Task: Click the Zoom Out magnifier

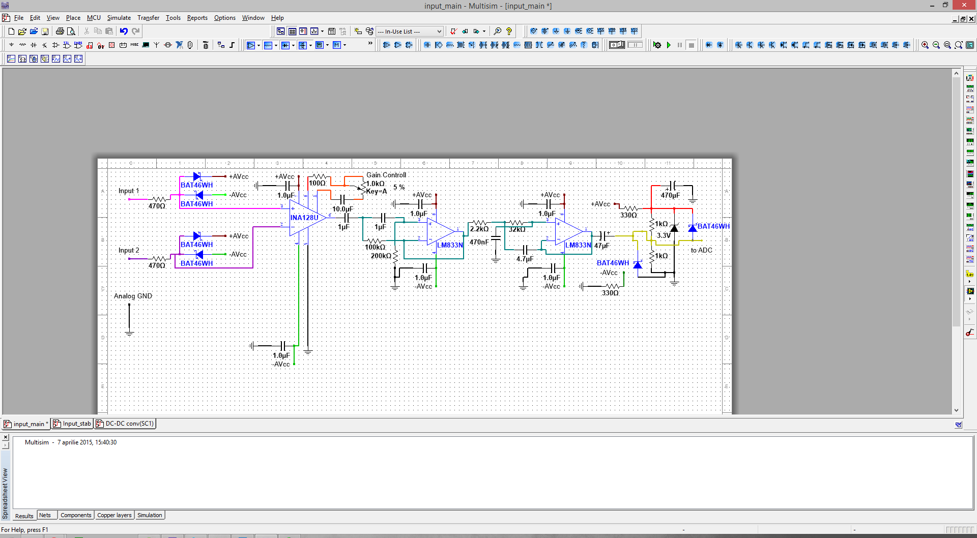Action: (936, 45)
